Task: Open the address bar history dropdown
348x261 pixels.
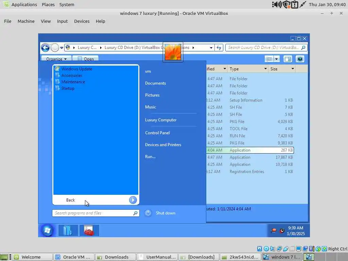Action: pos(211,48)
